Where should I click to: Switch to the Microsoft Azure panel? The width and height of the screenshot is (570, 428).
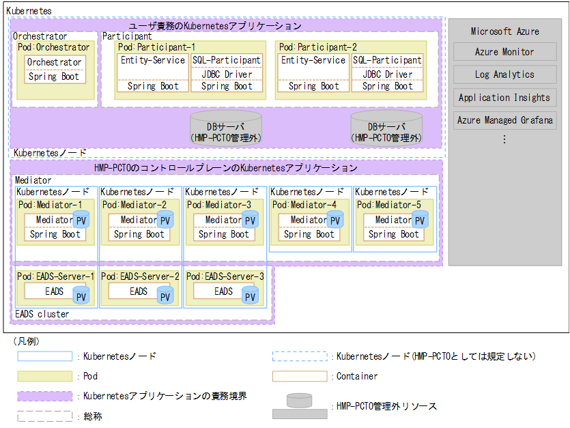pos(504,31)
